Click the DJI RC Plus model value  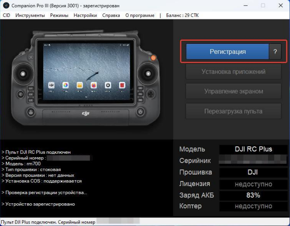pos(253,149)
